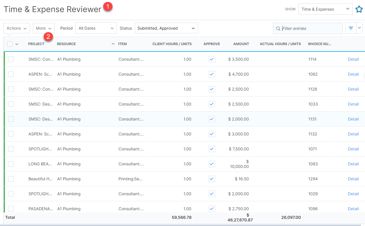Open Detail link for invoice 1062
This screenshot has width=365, height=226.
(x=353, y=74)
